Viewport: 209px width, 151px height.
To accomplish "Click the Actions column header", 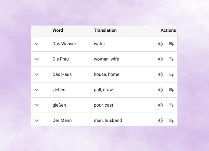I will tap(168, 30).
